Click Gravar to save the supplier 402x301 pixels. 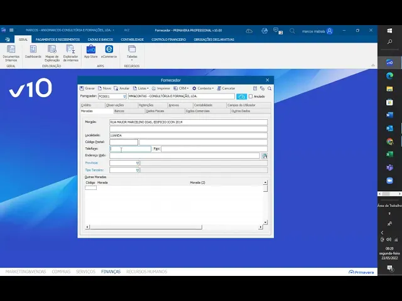(87, 88)
